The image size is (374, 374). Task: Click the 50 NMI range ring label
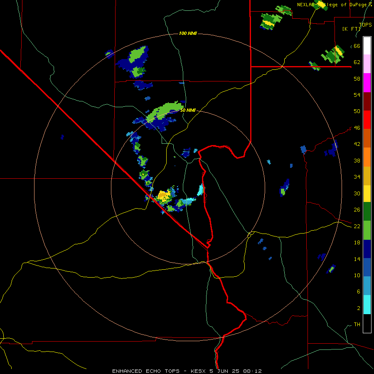coord(188,110)
